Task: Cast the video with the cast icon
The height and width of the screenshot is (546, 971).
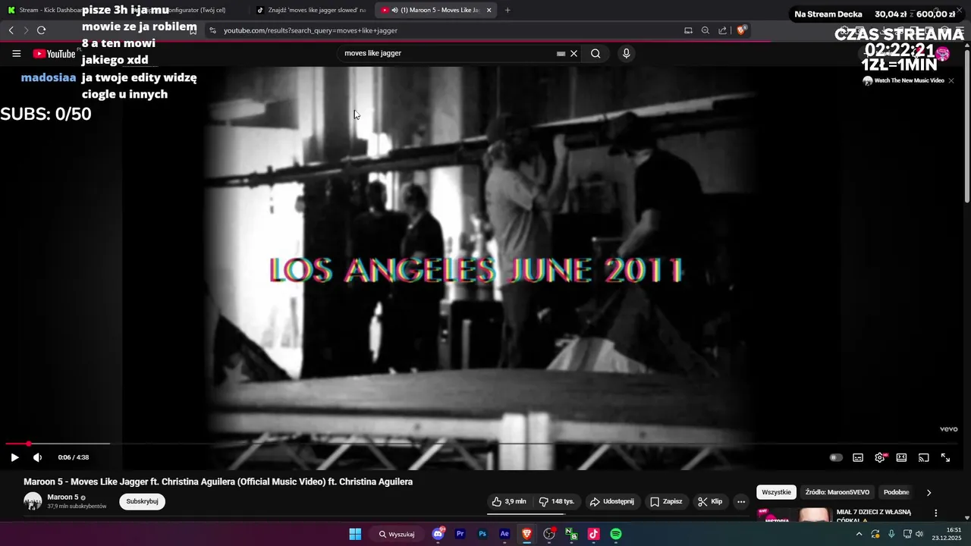Action: 923,457
